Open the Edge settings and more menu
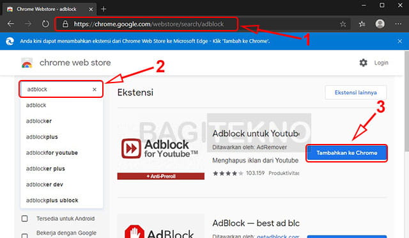The height and width of the screenshot is (238, 409). (x=398, y=24)
